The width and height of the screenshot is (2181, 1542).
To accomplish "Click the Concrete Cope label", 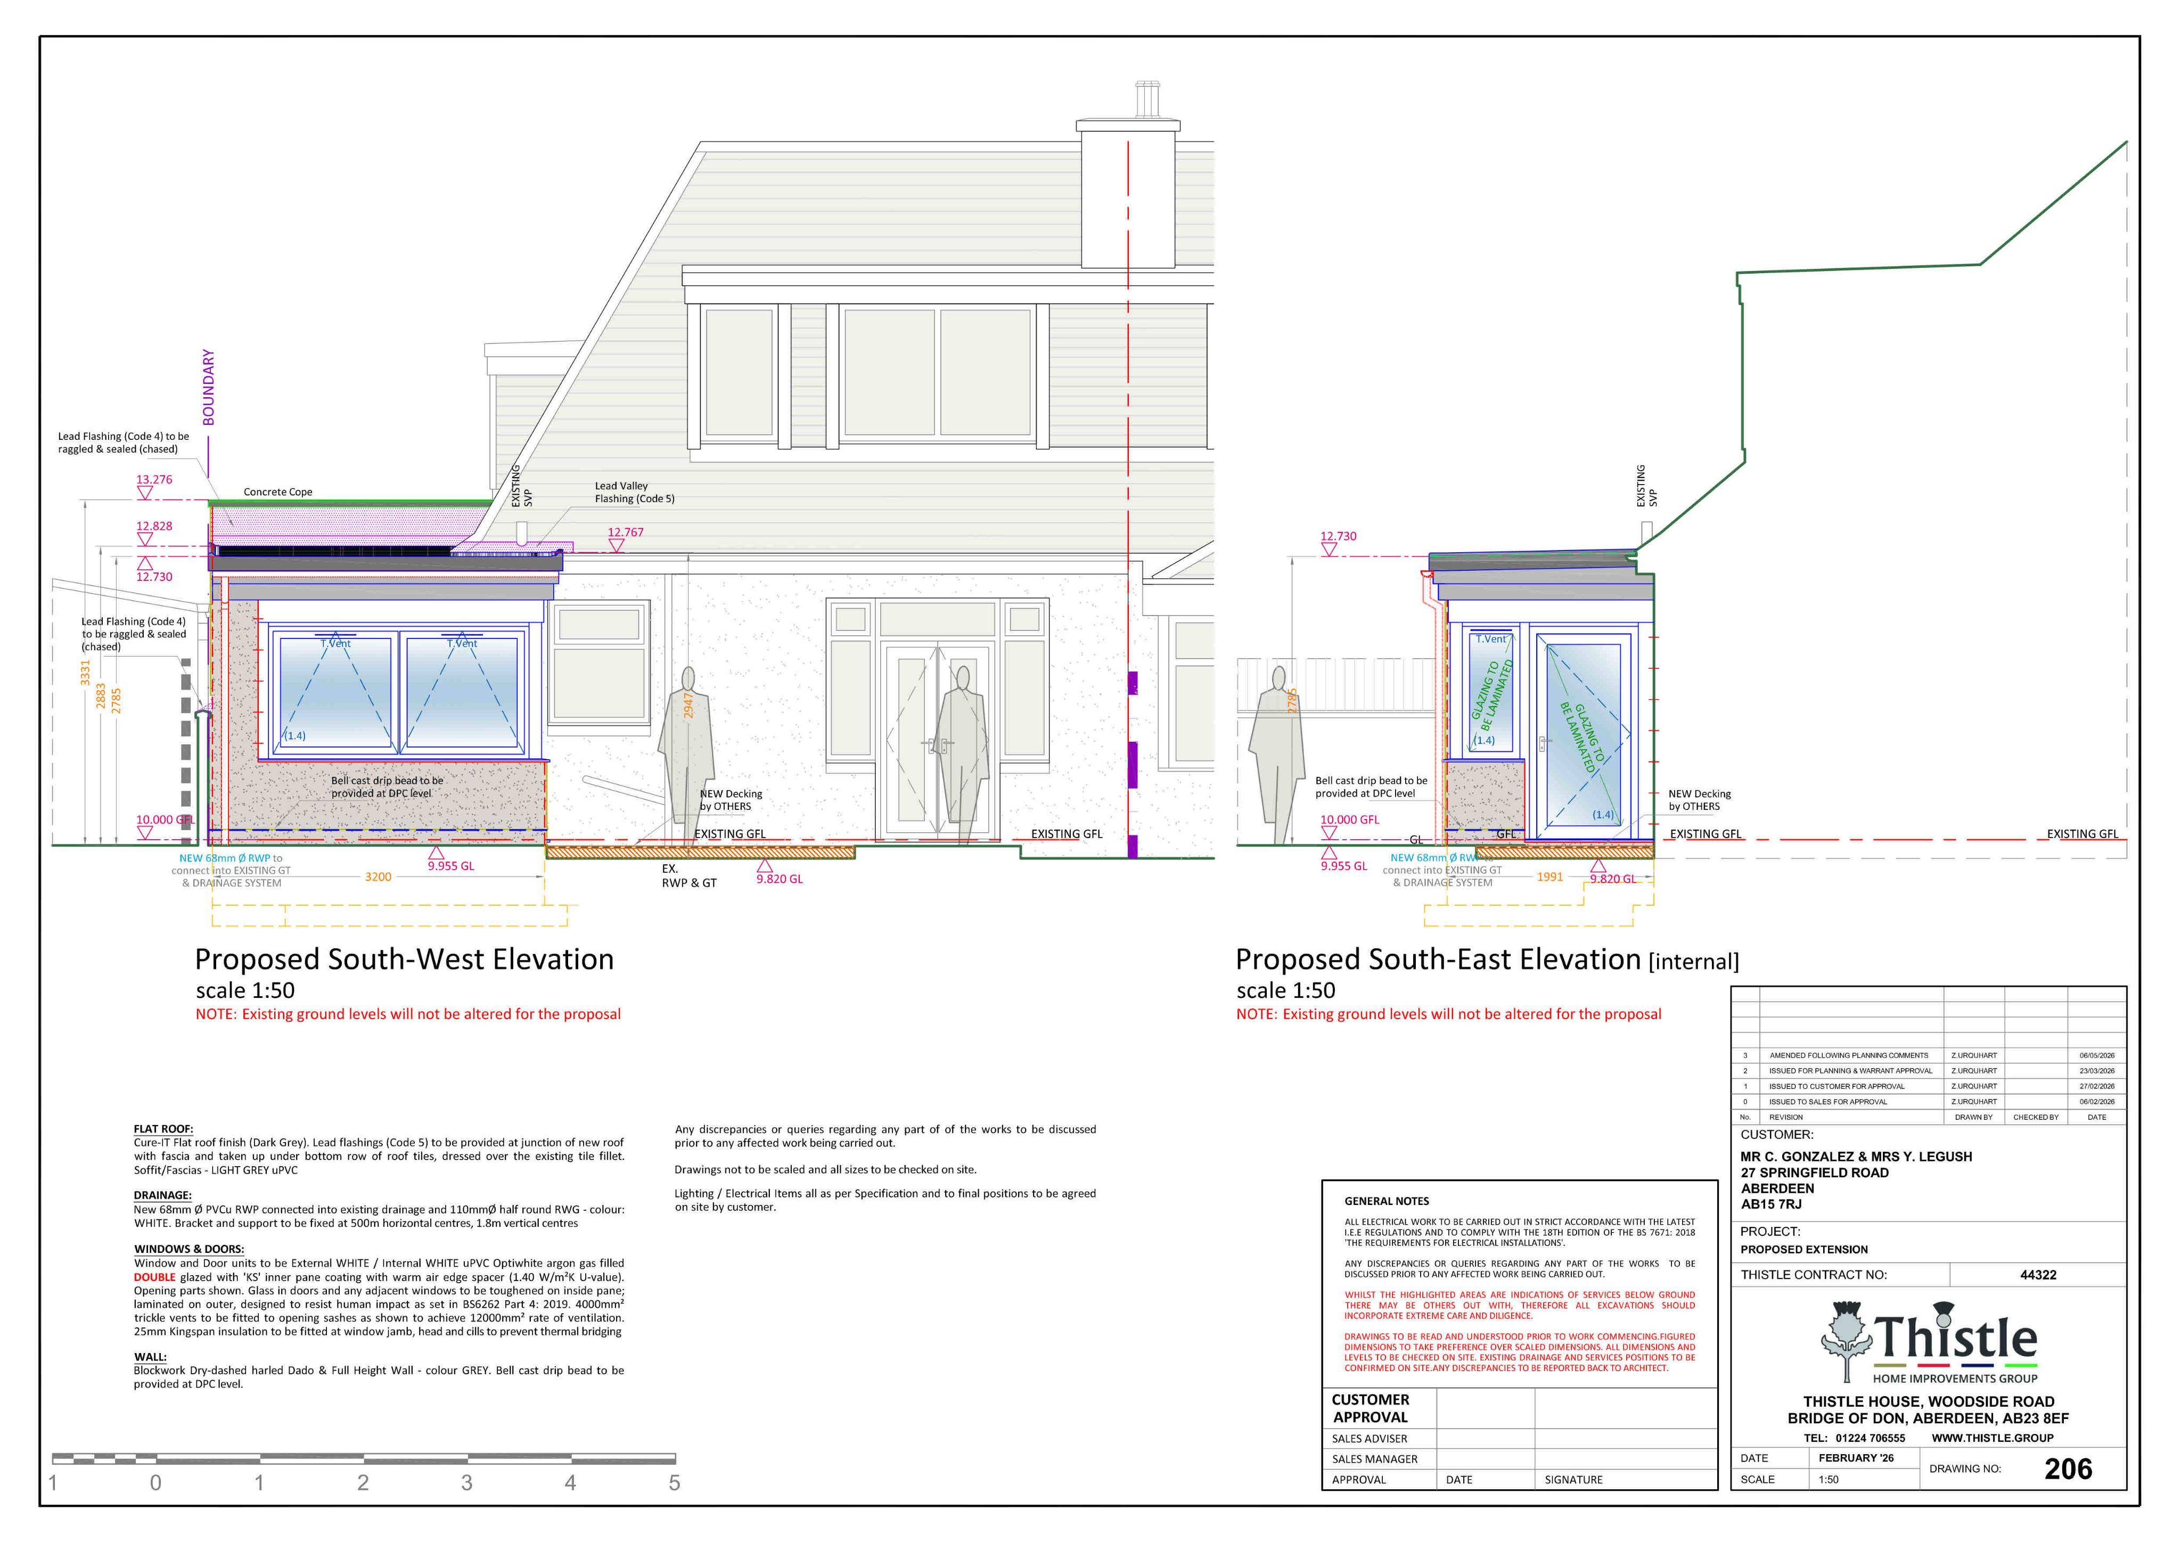I will coord(277,492).
